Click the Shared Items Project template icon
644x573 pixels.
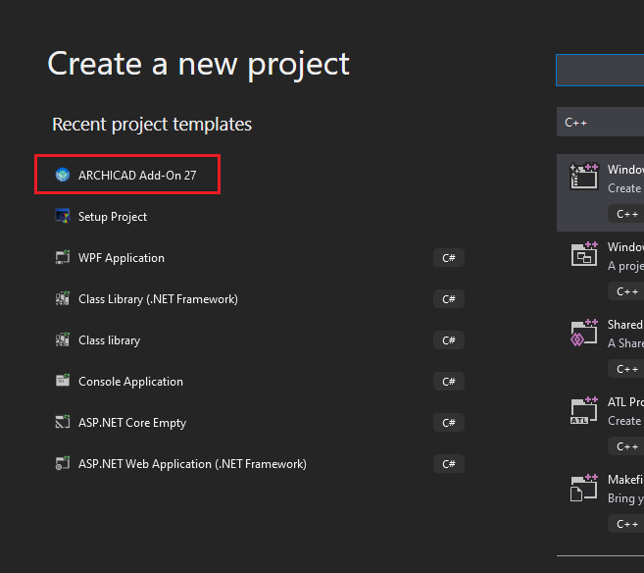pyautogui.click(x=584, y=333)
